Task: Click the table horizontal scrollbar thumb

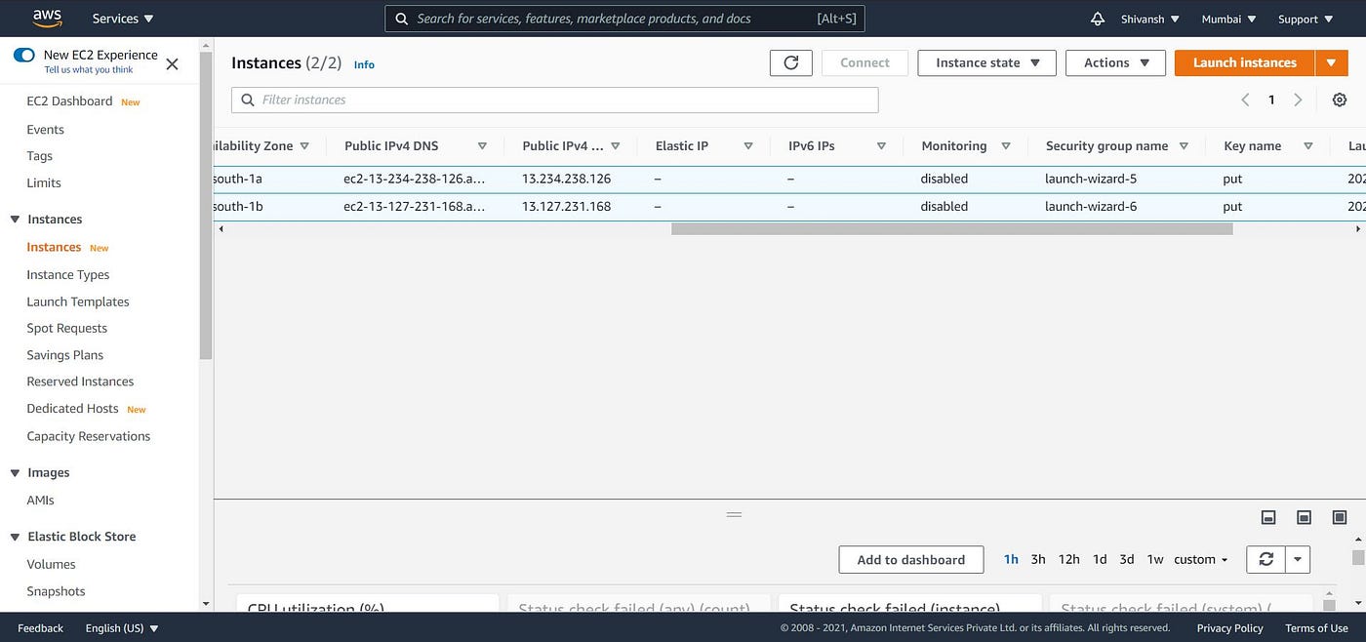Action: click(x=951, y=229)
